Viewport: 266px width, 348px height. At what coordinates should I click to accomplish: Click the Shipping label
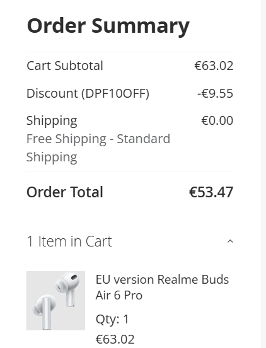52,121
